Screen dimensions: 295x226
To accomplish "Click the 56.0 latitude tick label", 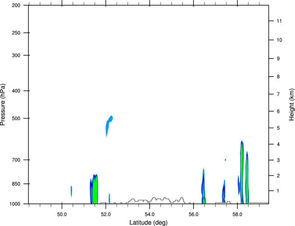I will 194,215.
